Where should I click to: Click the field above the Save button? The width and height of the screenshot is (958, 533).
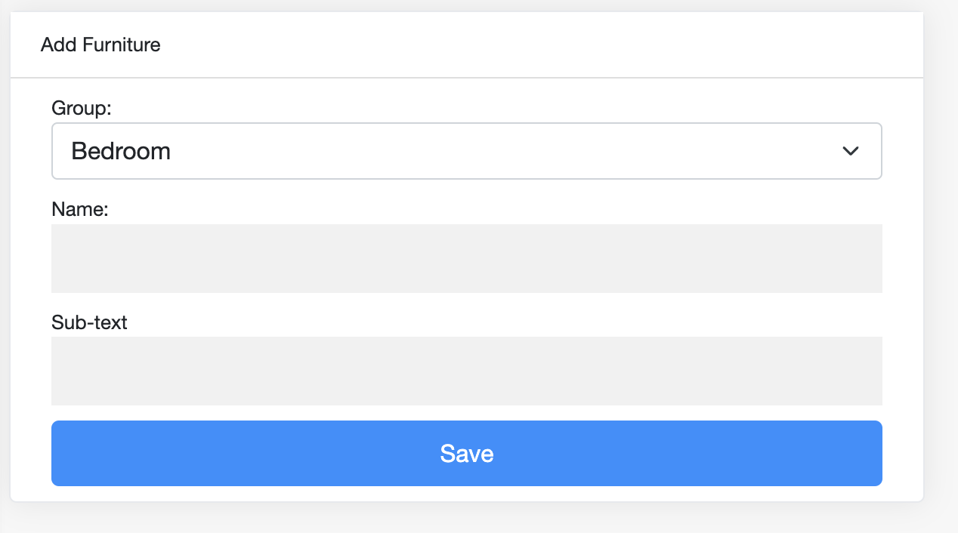[466, 371]
